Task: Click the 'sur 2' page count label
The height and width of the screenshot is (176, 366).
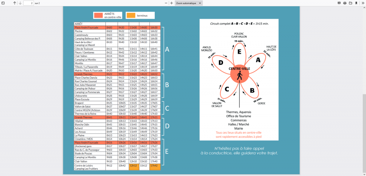Action: pos(37,3)
